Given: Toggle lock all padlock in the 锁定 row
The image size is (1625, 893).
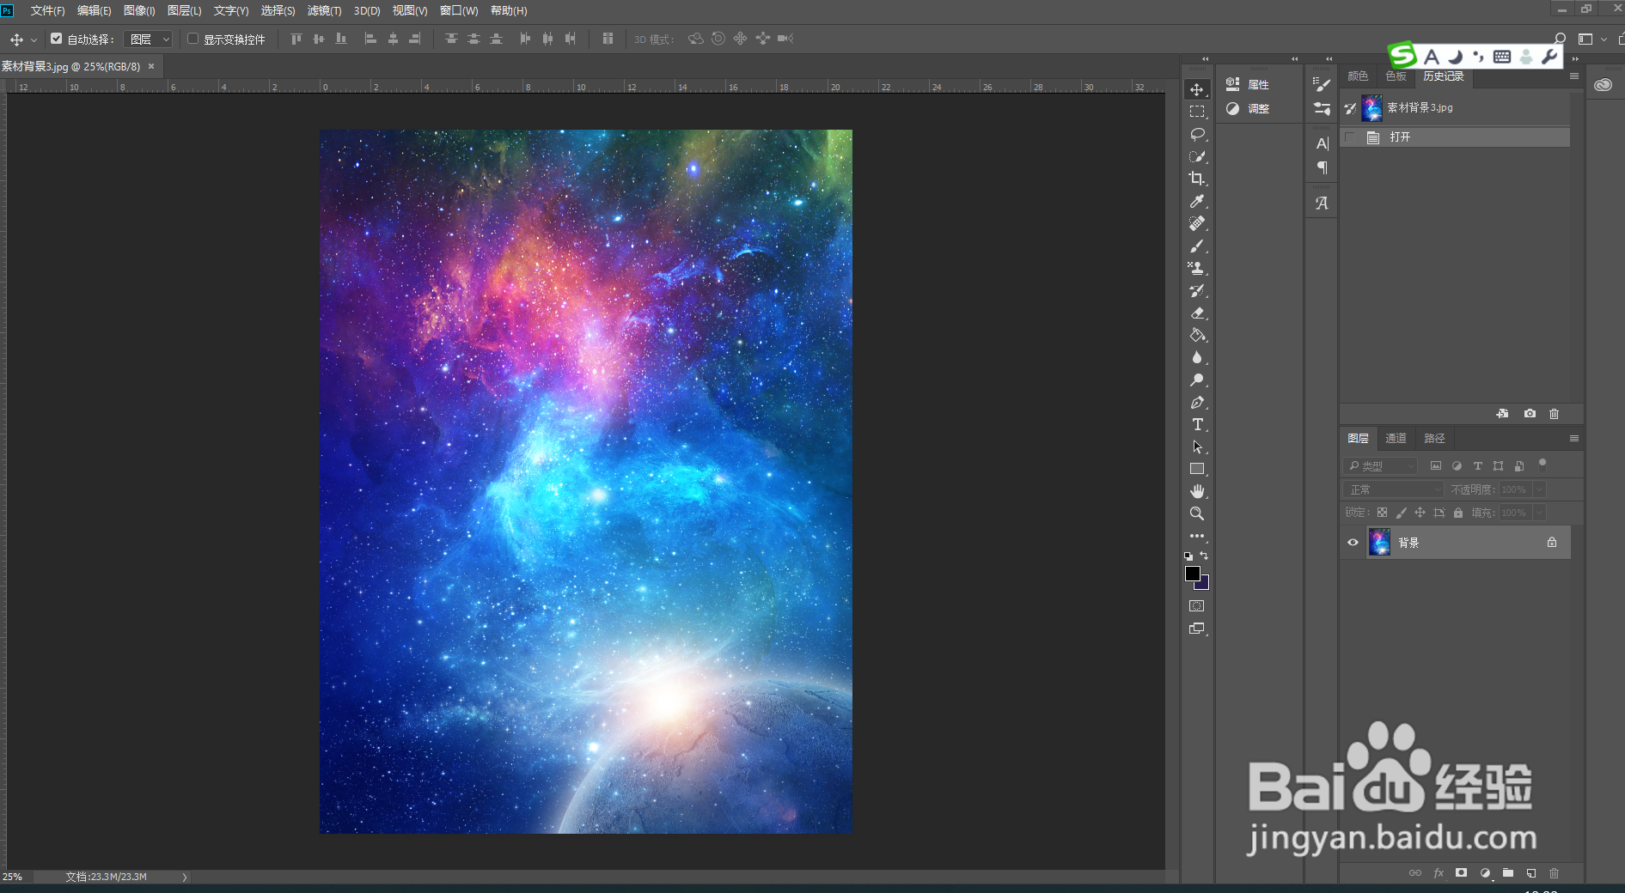Looking at the screenshot, I should [1458, 513].
